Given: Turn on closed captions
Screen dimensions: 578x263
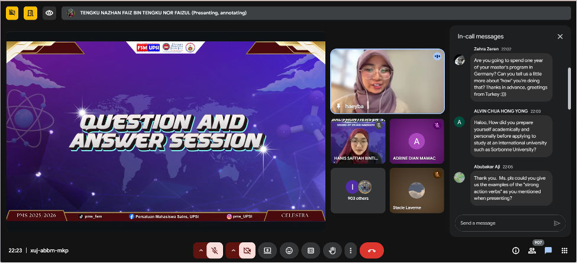Looking at the screenshot, I should click(311, 251).
